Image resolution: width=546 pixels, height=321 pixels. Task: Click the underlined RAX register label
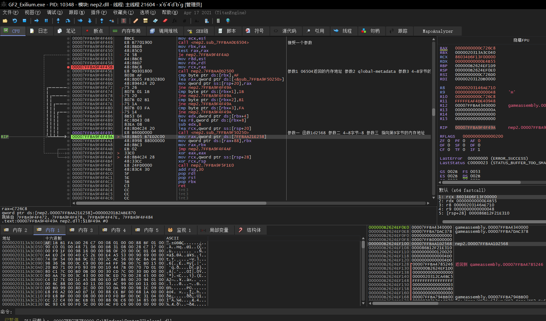point(443,48)
